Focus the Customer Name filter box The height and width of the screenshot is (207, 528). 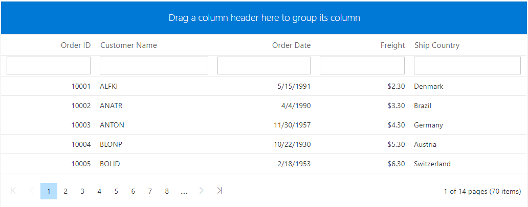(154, 65)
